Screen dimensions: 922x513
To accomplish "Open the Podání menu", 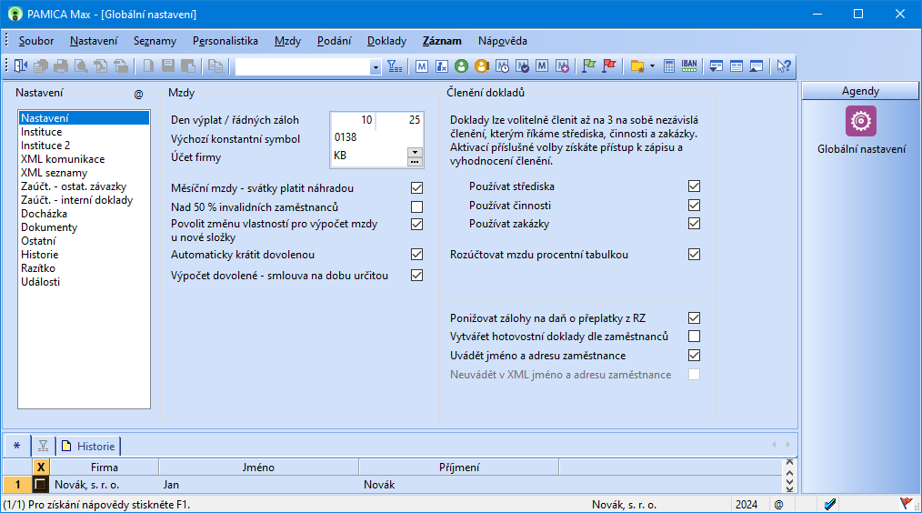I will tap(334, 41).
